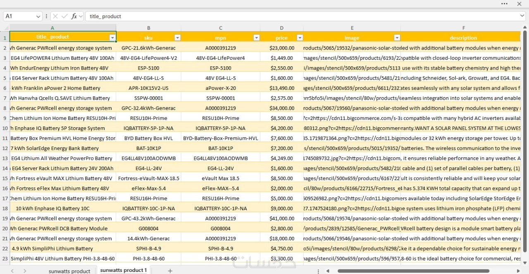
Task: Open the more options ellipsis menu
Action: pos(504,4)
